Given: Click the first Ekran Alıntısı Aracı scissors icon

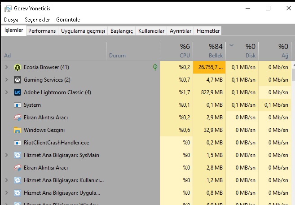Looking at the screenshot, I should point(18,118).
